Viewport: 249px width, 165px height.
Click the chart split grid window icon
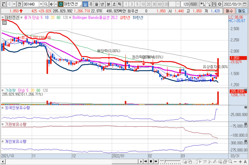tap(185, 162)
